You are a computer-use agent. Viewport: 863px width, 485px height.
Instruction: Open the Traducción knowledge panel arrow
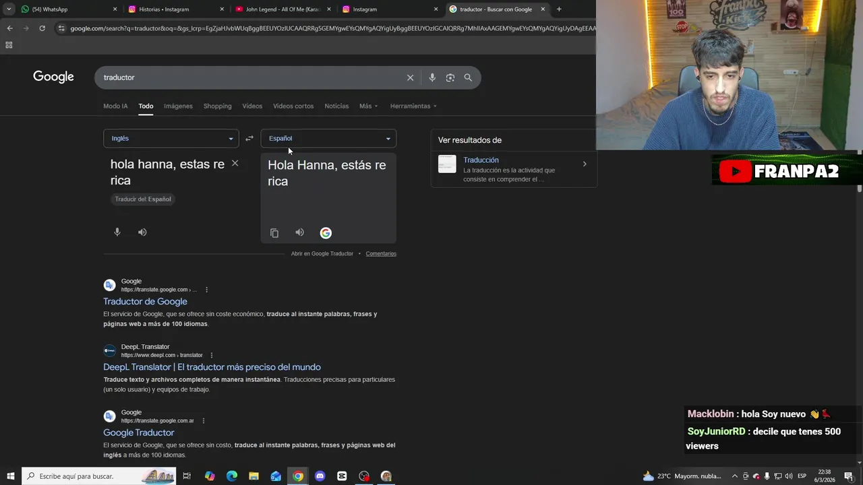click(585, 164)
